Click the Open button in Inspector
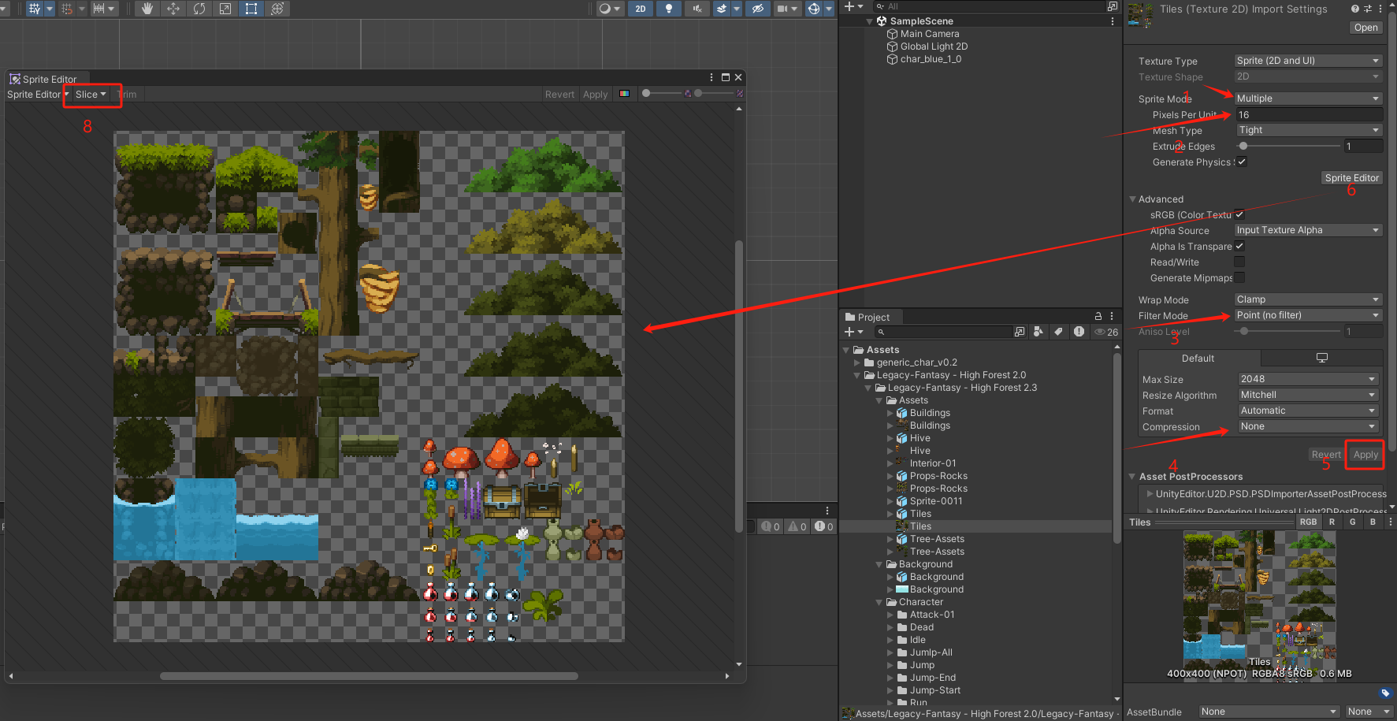 [x=1365, y=28]
